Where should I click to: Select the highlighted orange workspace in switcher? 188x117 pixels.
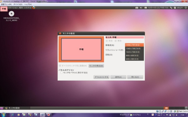pos(166,108)
